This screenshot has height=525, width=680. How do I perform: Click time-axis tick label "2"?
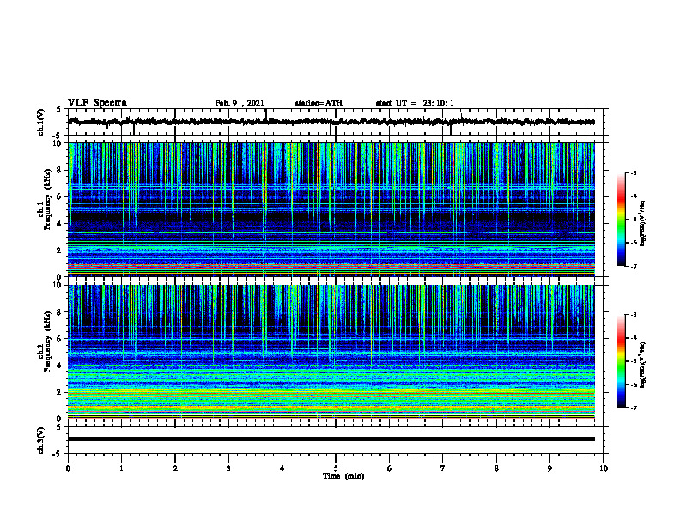point(175,468)
